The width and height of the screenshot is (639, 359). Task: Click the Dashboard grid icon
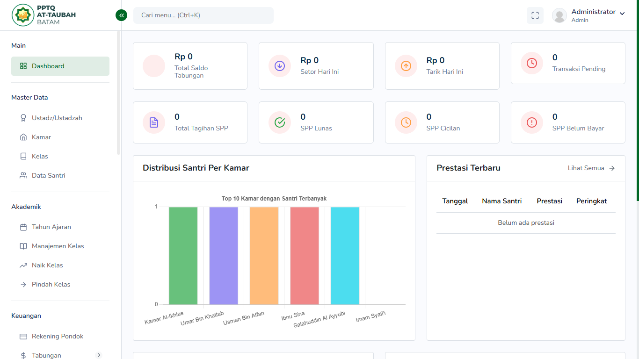tap(23, 66)
